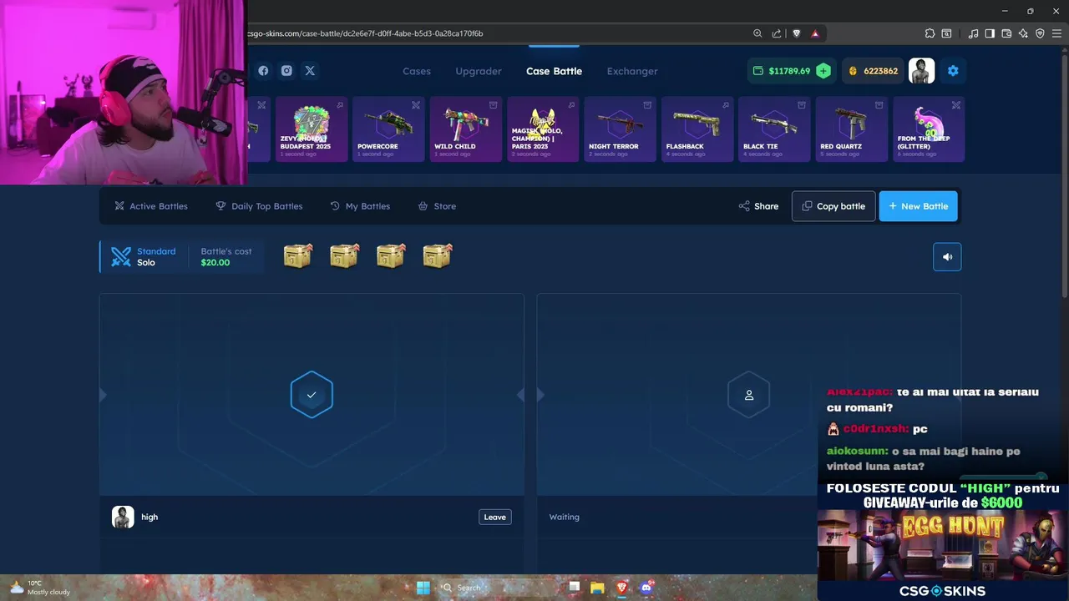Open My Battles history

(x=360, y=206)
